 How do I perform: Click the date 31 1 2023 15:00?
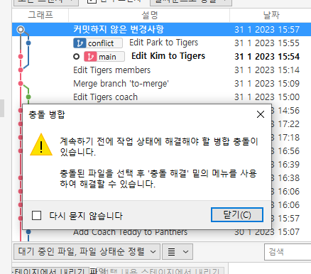[x=267, y=97]
